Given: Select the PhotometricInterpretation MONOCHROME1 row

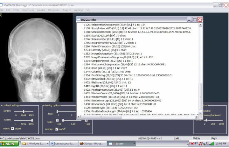Looking at the screenshot, I should 125,64.
